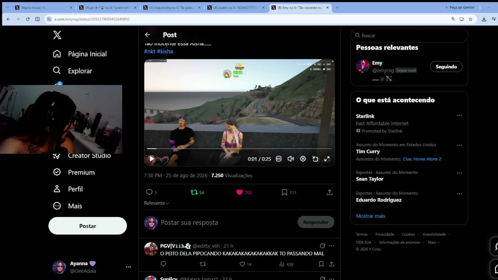This screenshot has width=498, height=280.
Task: Open the side panel icon in toolbar
Action: click(37, 19)
